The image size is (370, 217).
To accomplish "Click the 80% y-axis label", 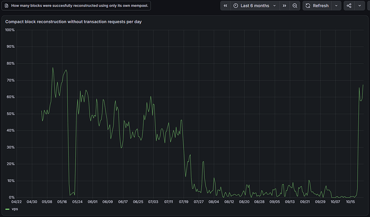I will [x=11, y=63].
